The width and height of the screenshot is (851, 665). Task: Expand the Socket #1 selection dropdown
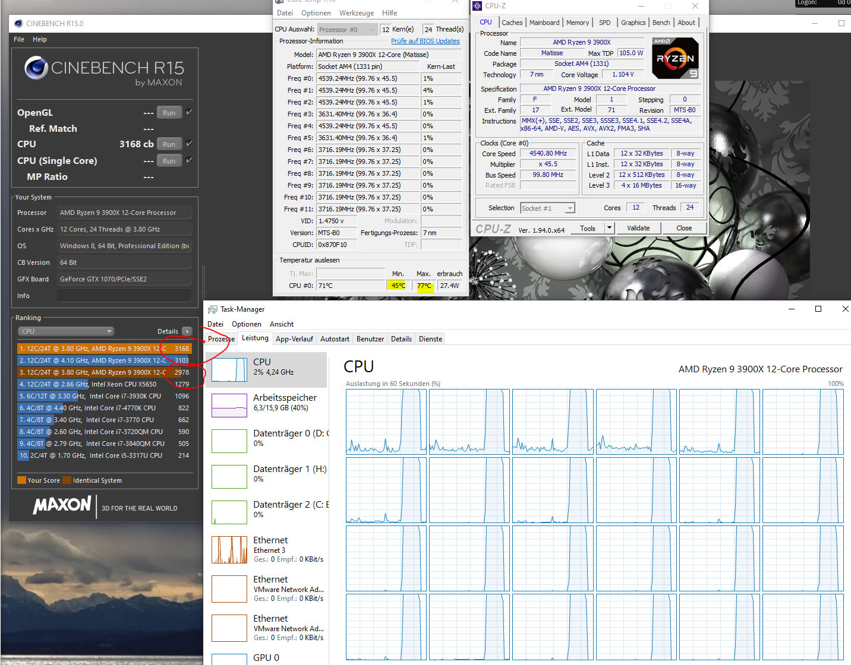click(x=547, y=208)
